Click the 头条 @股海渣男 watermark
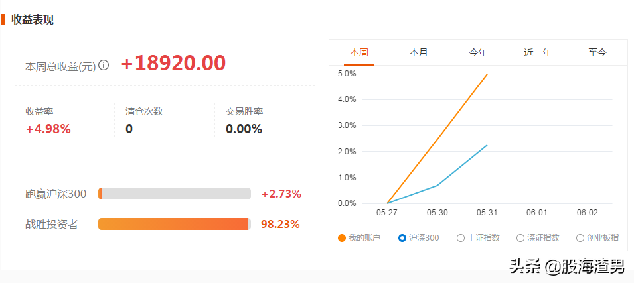 coord(567,267)
